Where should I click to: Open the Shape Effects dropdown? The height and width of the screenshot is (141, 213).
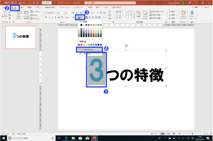tap(156, 18)
